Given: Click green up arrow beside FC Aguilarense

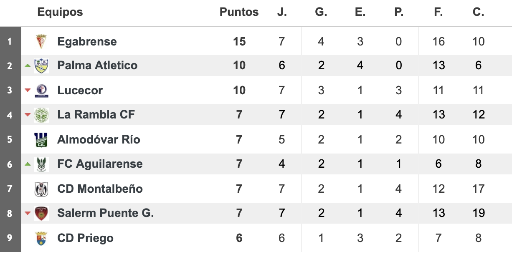Looking at the screenshot, I should click(x=28, y=164).
